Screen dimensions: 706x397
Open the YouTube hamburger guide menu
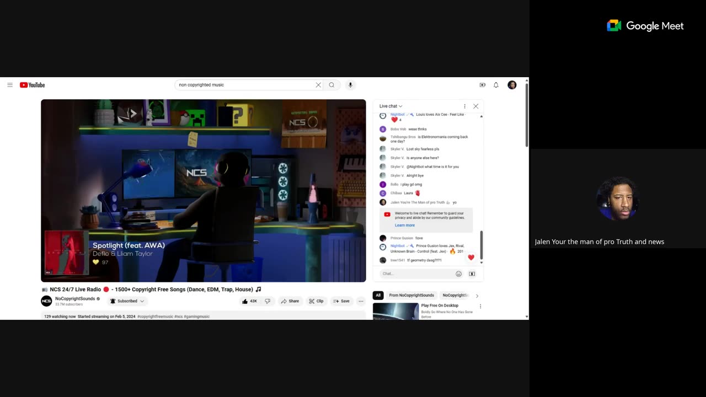pos(10,85)
